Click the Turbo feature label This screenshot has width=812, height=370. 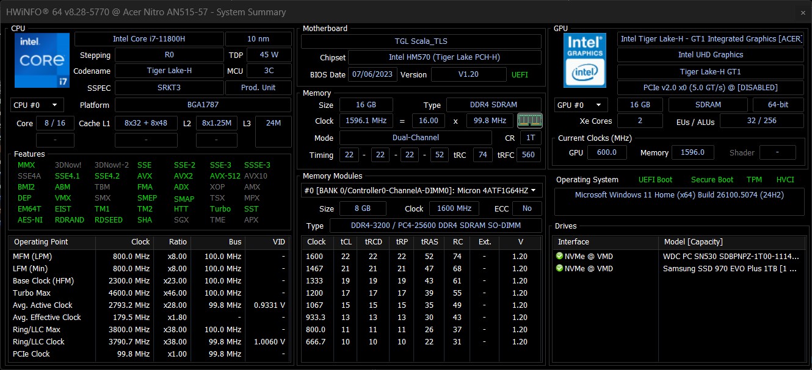(x=220, y=209)
